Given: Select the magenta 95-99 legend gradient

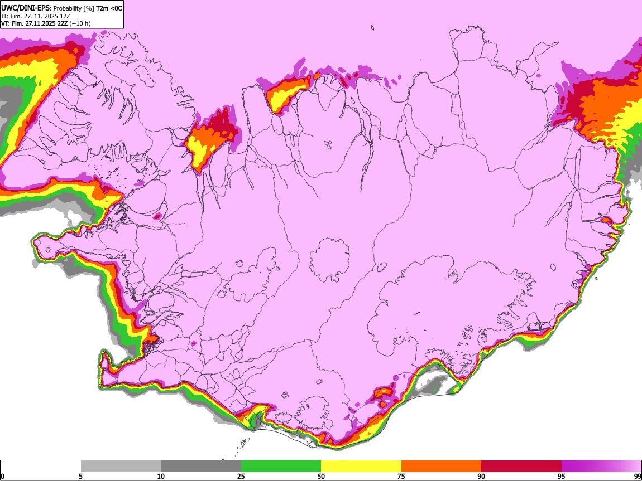Looking at the screenshot, I should [x=601, y=466].
